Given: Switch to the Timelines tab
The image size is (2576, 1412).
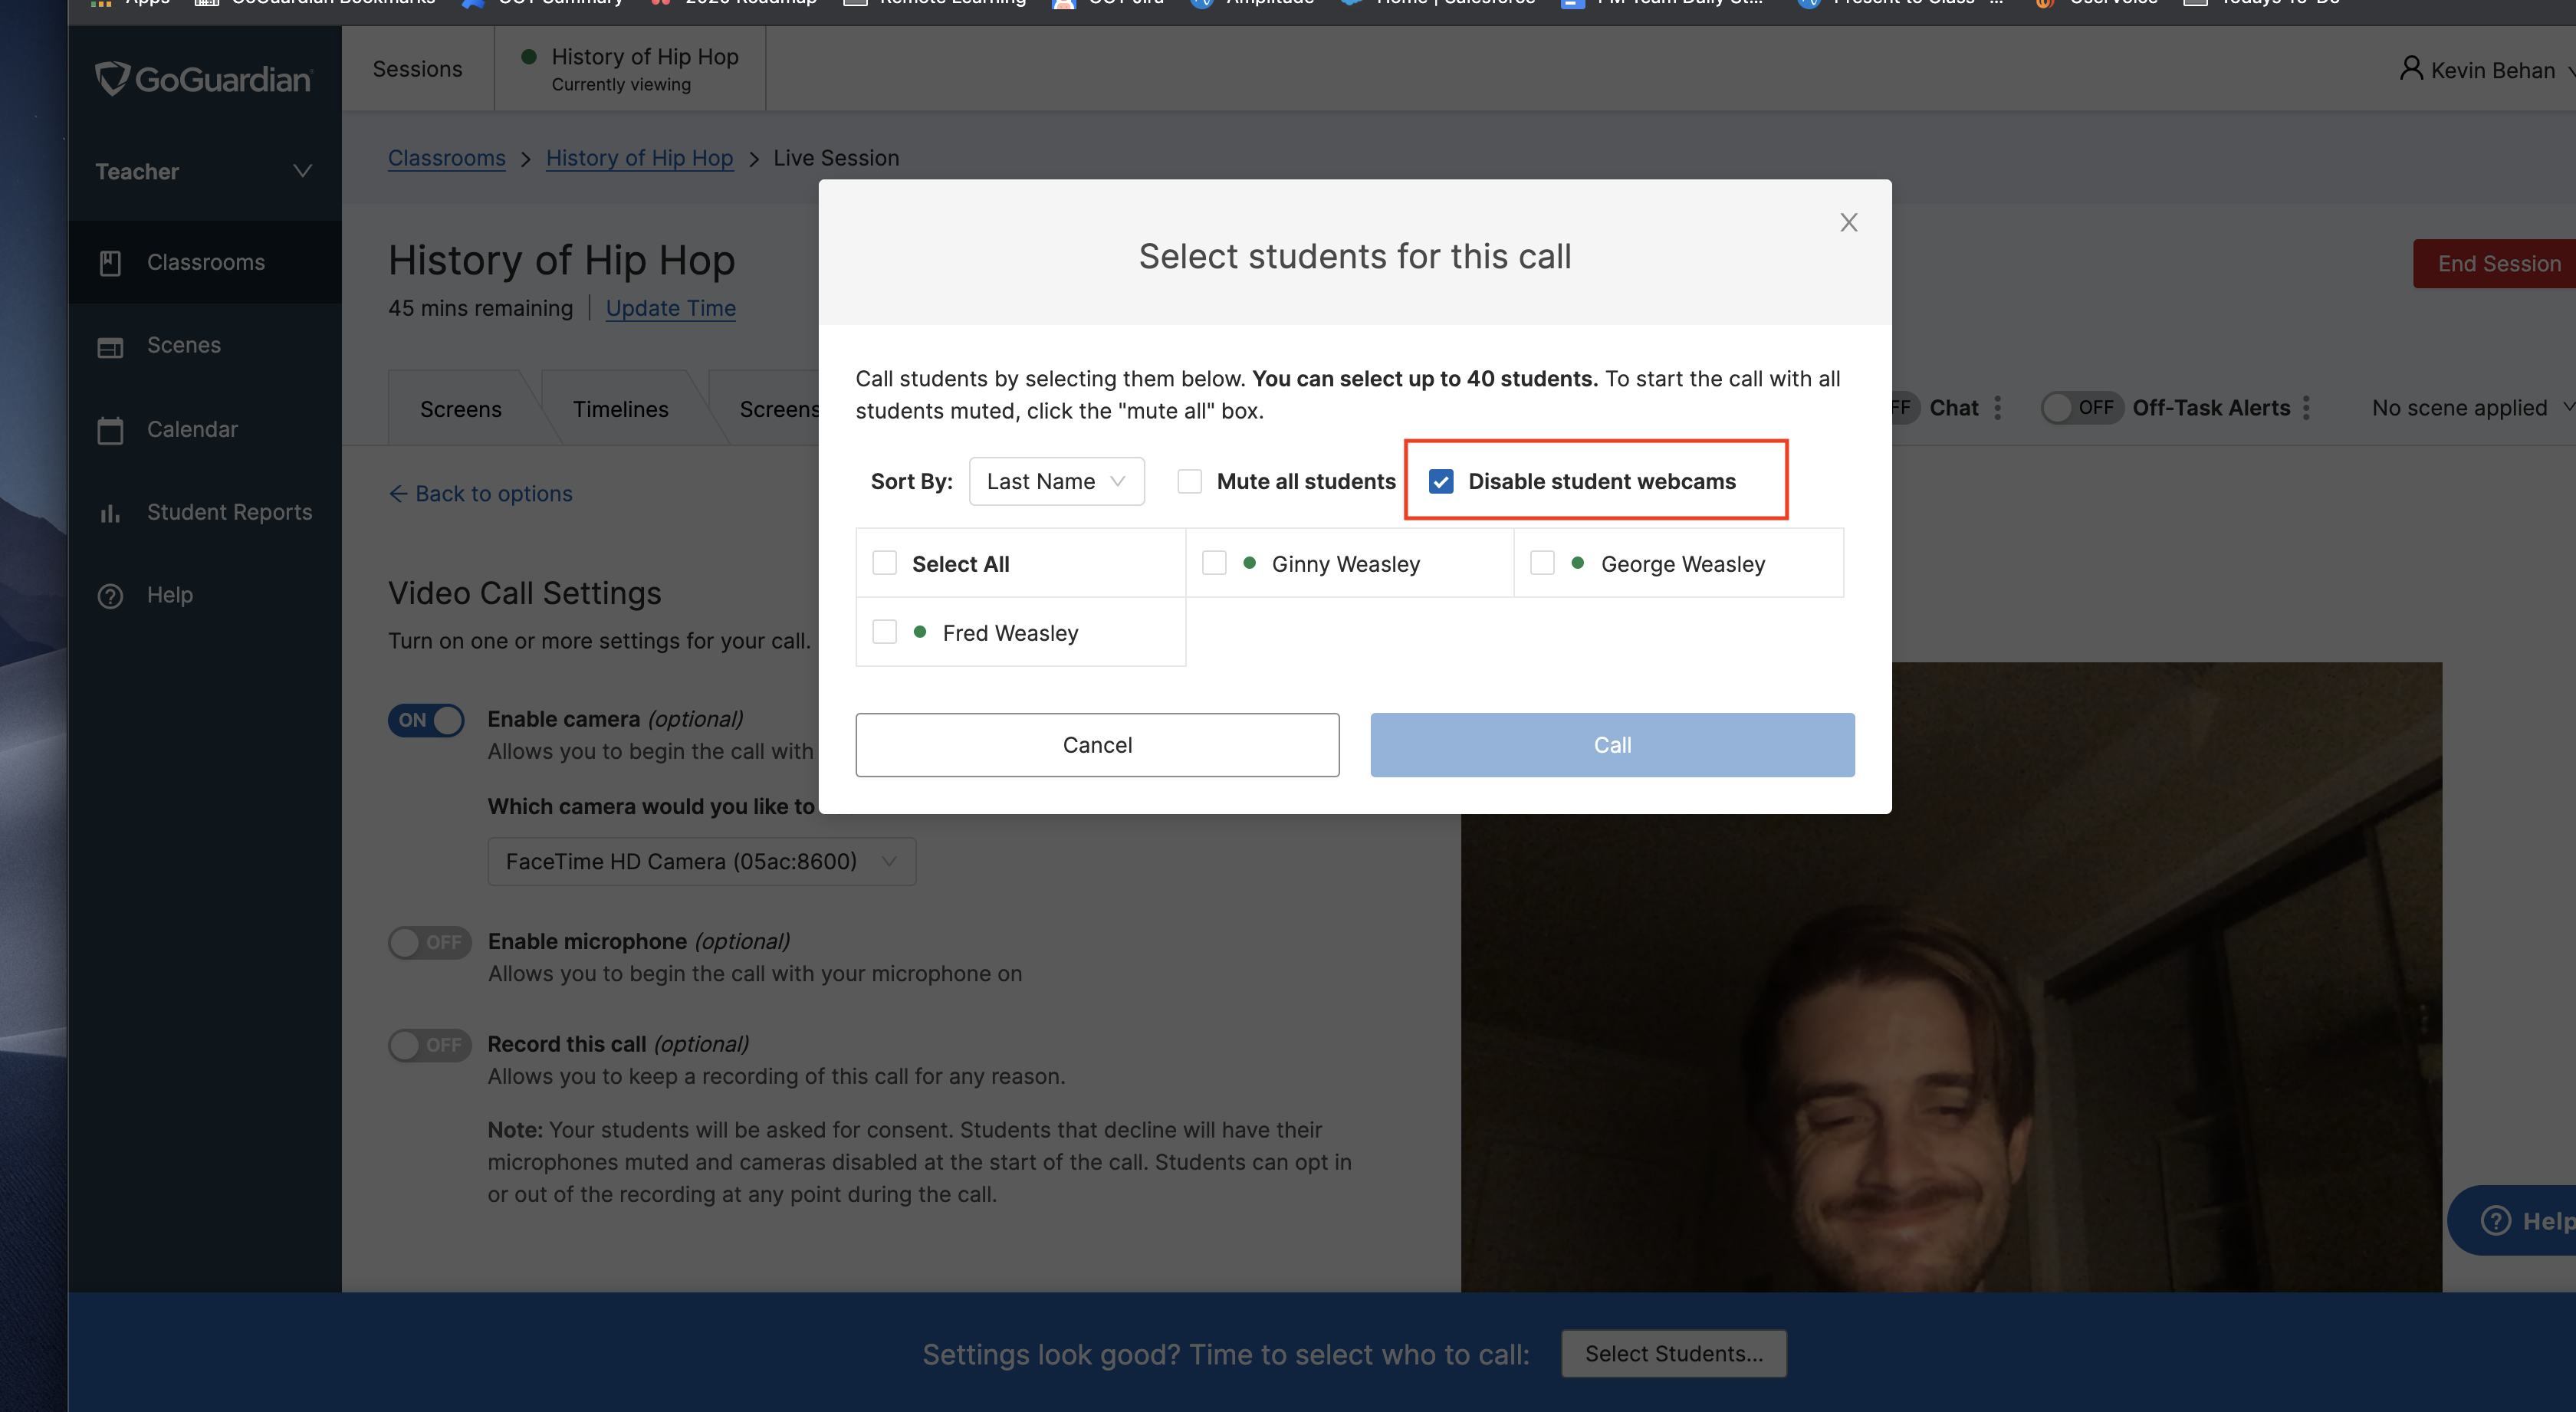Looking at the screenshot, I should click(620, 409).
